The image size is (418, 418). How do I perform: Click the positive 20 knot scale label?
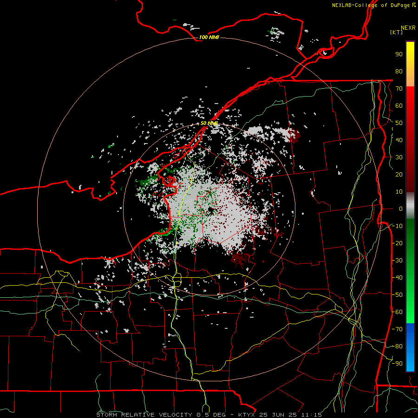[x=399, y=175]
